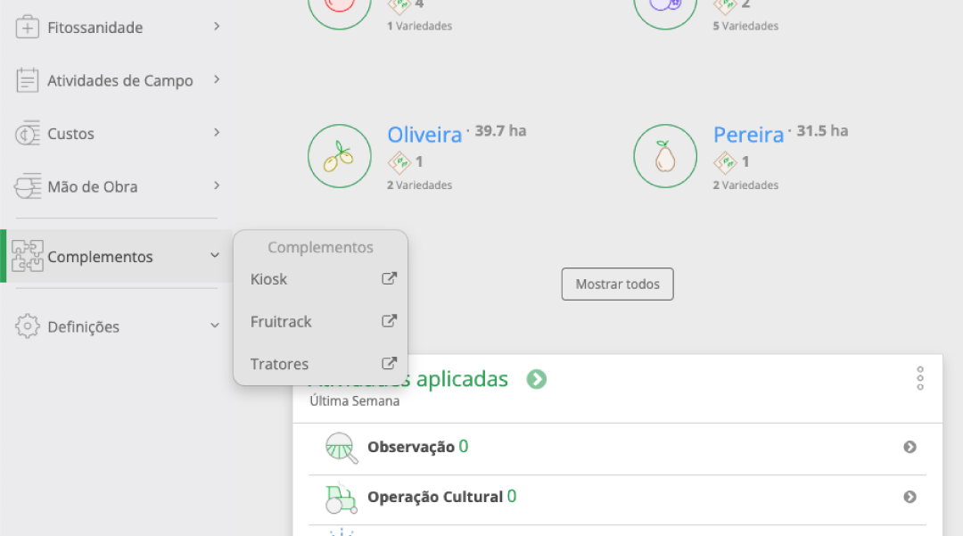The image size is (963, 536).
Task: Open Kiosk from the Complementos flyout
Action: coord(268,279)
